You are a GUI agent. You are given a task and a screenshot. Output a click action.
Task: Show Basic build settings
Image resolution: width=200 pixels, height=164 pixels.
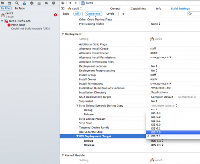66,14
